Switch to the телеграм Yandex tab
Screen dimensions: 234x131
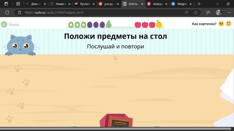[x=157, y=4]
